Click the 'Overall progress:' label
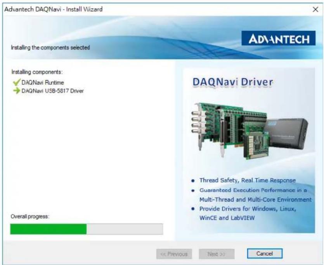This screenshot has width=324, height=265. pyautogui.click(x=30, y=216)
